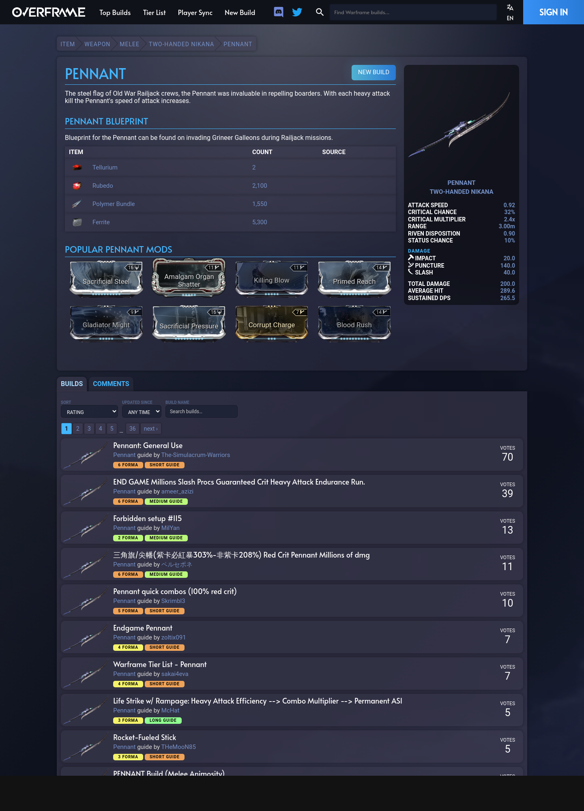Click the Endgame Pennant build thumbnail

tap(86, 637)
